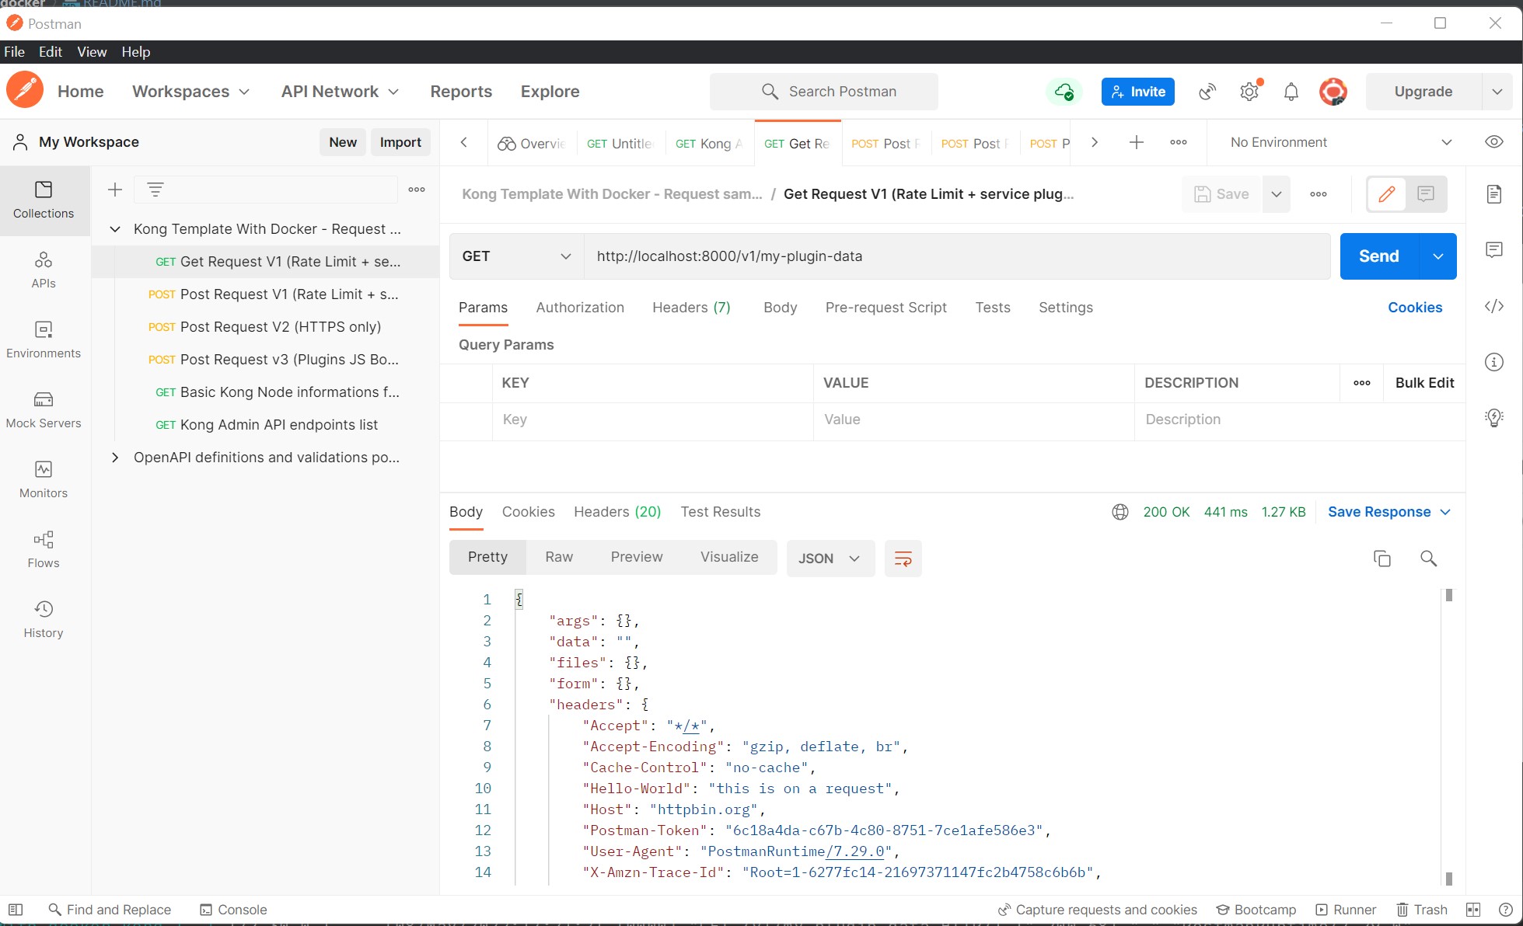Click the cloud sync status icon
Image resolution: width=1523 pixels, height=926 pixels.
(1064, 92)
